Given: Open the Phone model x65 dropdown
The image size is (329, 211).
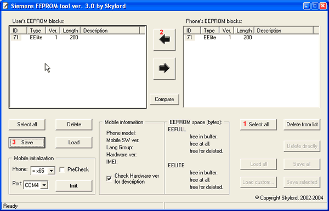Looking at the screenshot, I should pos(52,171).
